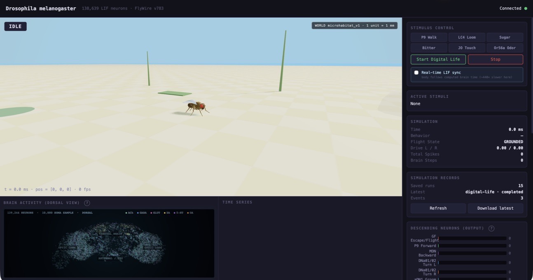Image resolution: width=533 pixels, height=280 pixels.
Task: Open the Descending Neurons help icon
Action: pyautogui.click(x=491, y=229)
